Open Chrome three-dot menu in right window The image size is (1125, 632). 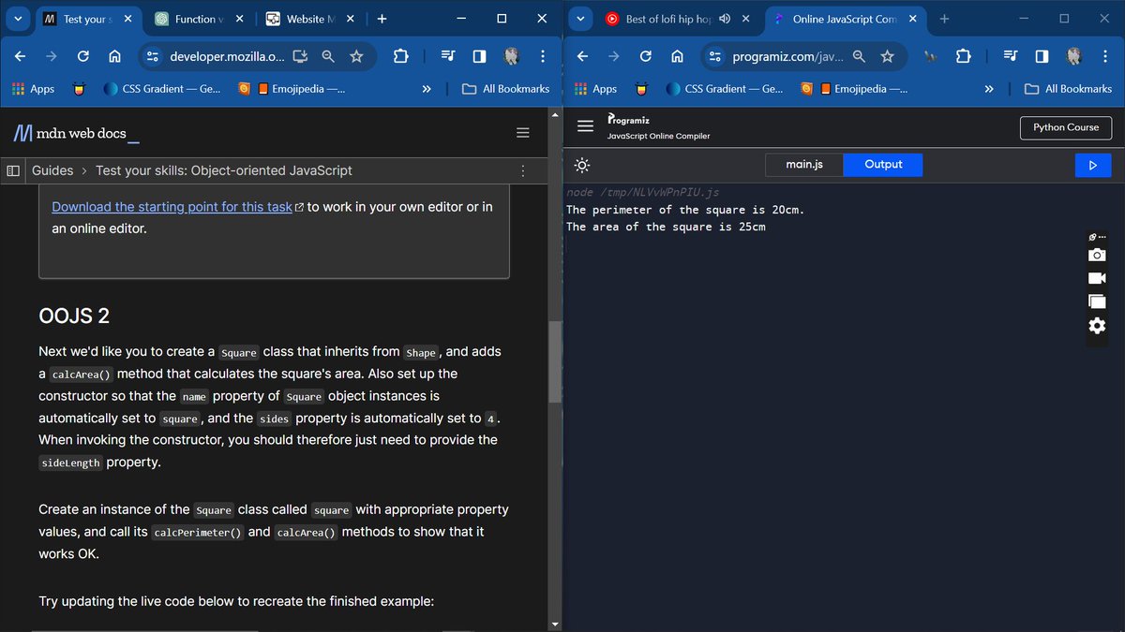pos(1105,56)
